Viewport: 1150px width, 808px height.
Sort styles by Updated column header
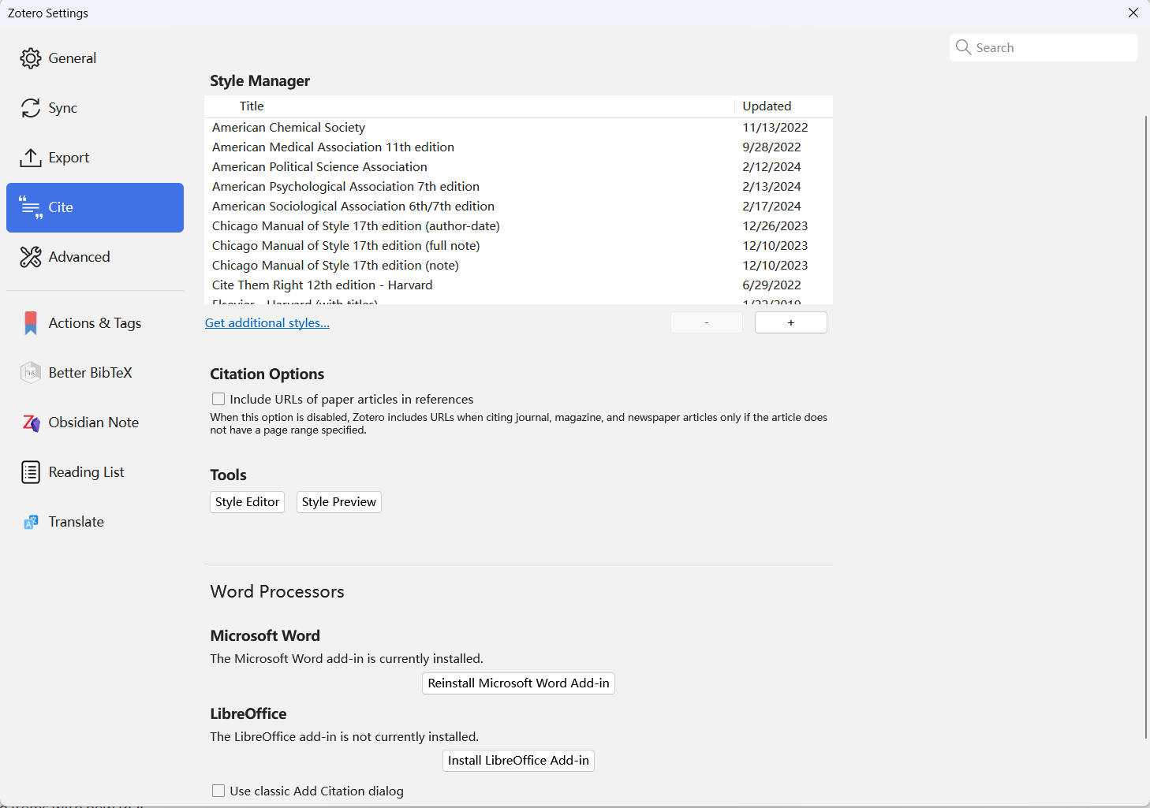[783, 106]
